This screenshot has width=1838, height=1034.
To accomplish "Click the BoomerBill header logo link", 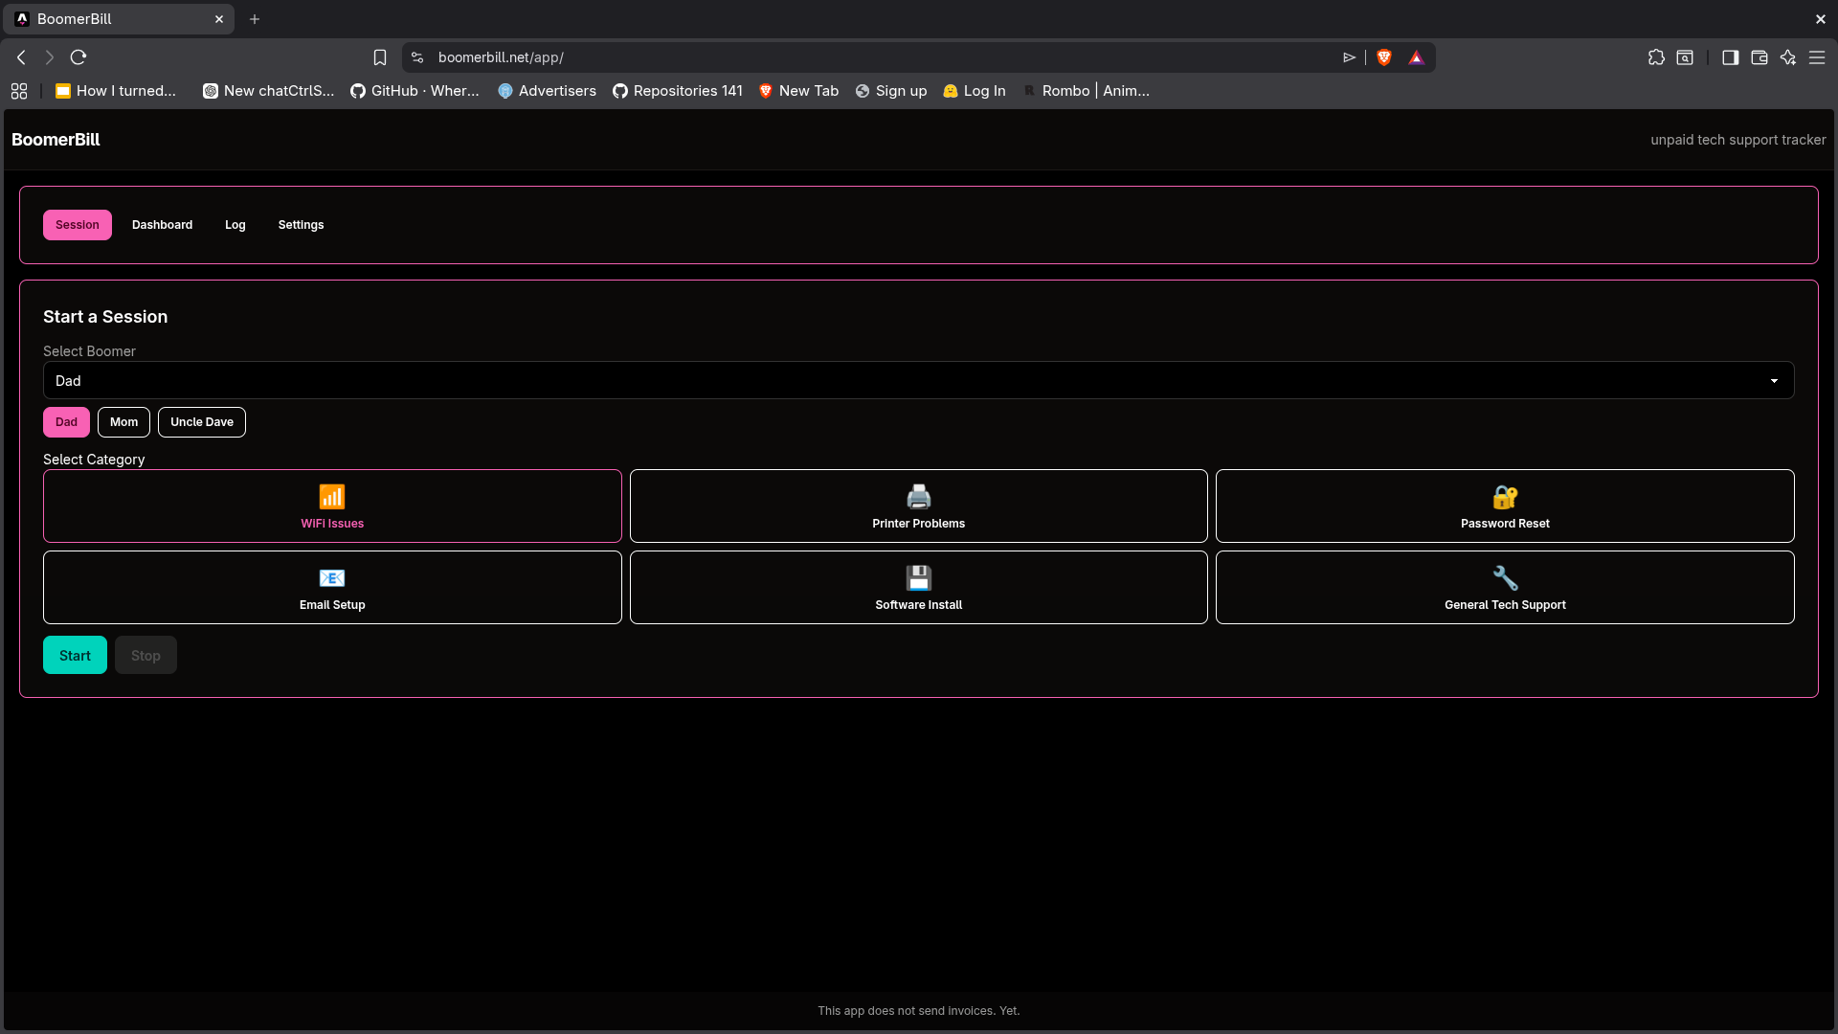I will coord(56,140).
